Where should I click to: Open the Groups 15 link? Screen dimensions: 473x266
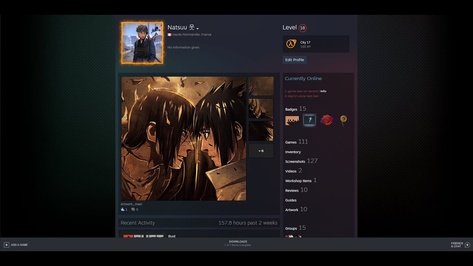point(295,228)
